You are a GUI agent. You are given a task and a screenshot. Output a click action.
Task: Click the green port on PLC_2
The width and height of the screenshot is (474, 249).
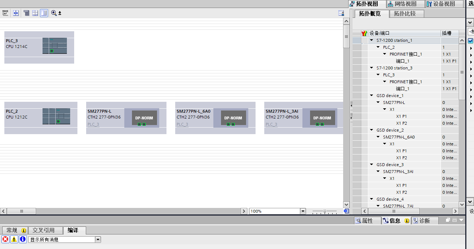(x=58, y=121)
